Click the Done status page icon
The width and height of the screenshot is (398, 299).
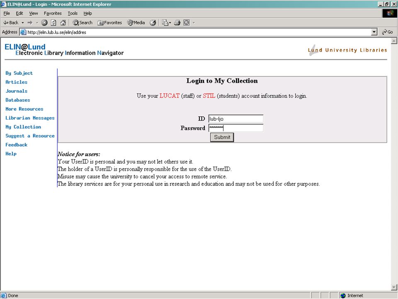pos(4,295)
